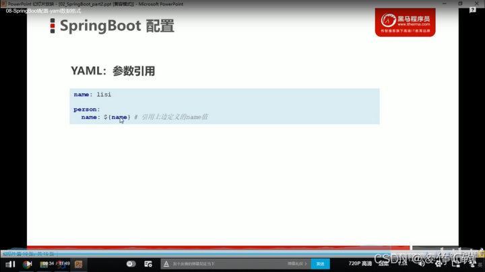
Task: Click the SpringBoot 配置 slide title
Action: (117, 26)
